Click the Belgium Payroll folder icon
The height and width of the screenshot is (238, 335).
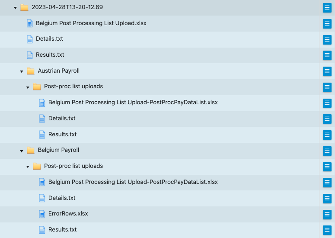coord(31,150)
